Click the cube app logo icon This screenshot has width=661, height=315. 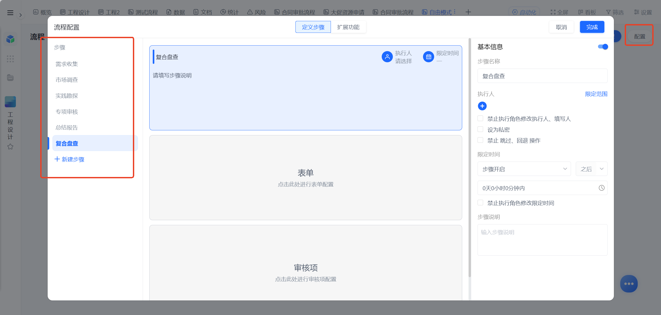[x=10, y=39]
